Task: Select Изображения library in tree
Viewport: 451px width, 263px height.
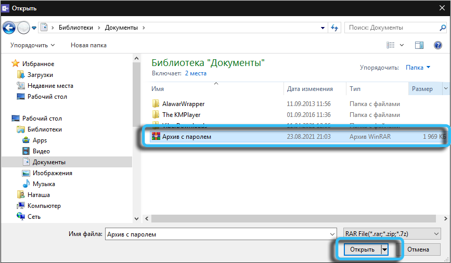Action: click(52, 173)
